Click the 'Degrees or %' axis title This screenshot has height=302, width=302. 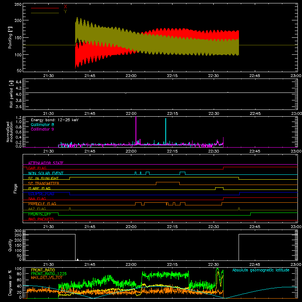click(x=10, y=283)
